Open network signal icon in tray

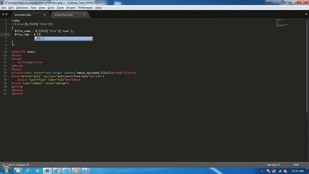pos(280,171)
